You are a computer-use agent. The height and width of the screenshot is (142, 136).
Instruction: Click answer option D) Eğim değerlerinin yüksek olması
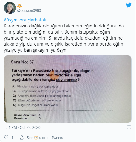(37, 100)
